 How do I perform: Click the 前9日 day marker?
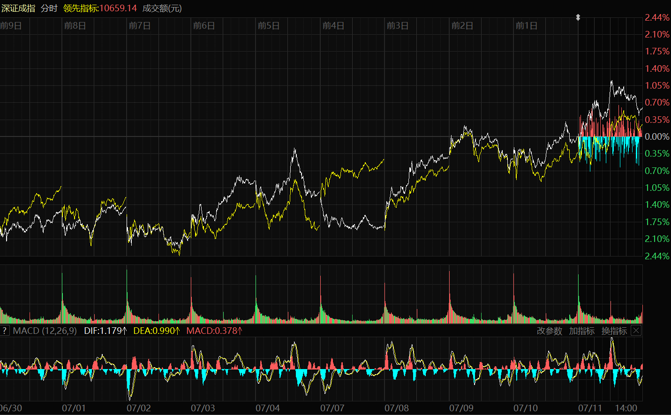(x=11, y=26)
